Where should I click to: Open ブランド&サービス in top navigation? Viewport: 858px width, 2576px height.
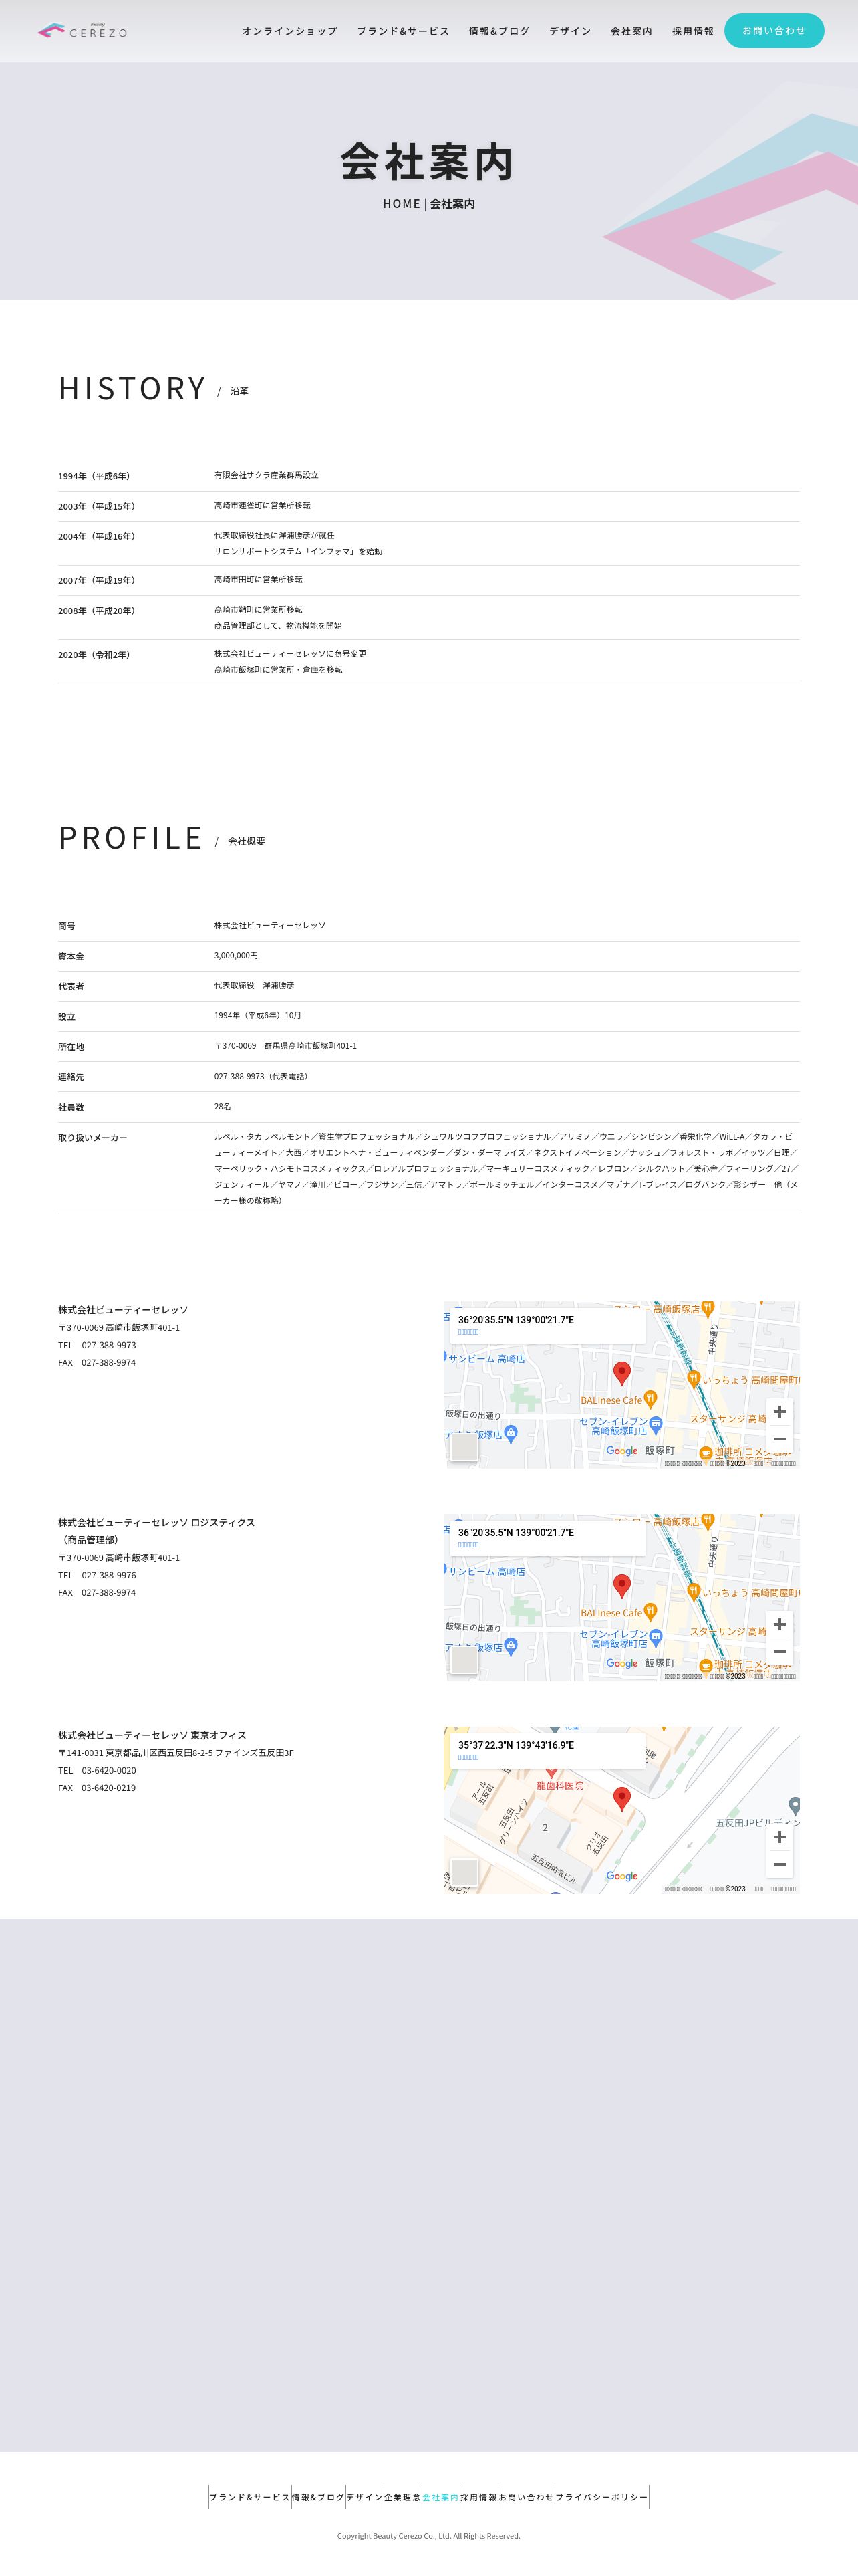(404, 31)
